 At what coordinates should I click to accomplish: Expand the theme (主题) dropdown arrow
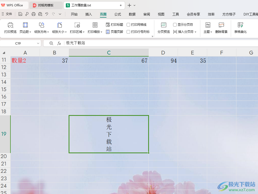[211, 32]
